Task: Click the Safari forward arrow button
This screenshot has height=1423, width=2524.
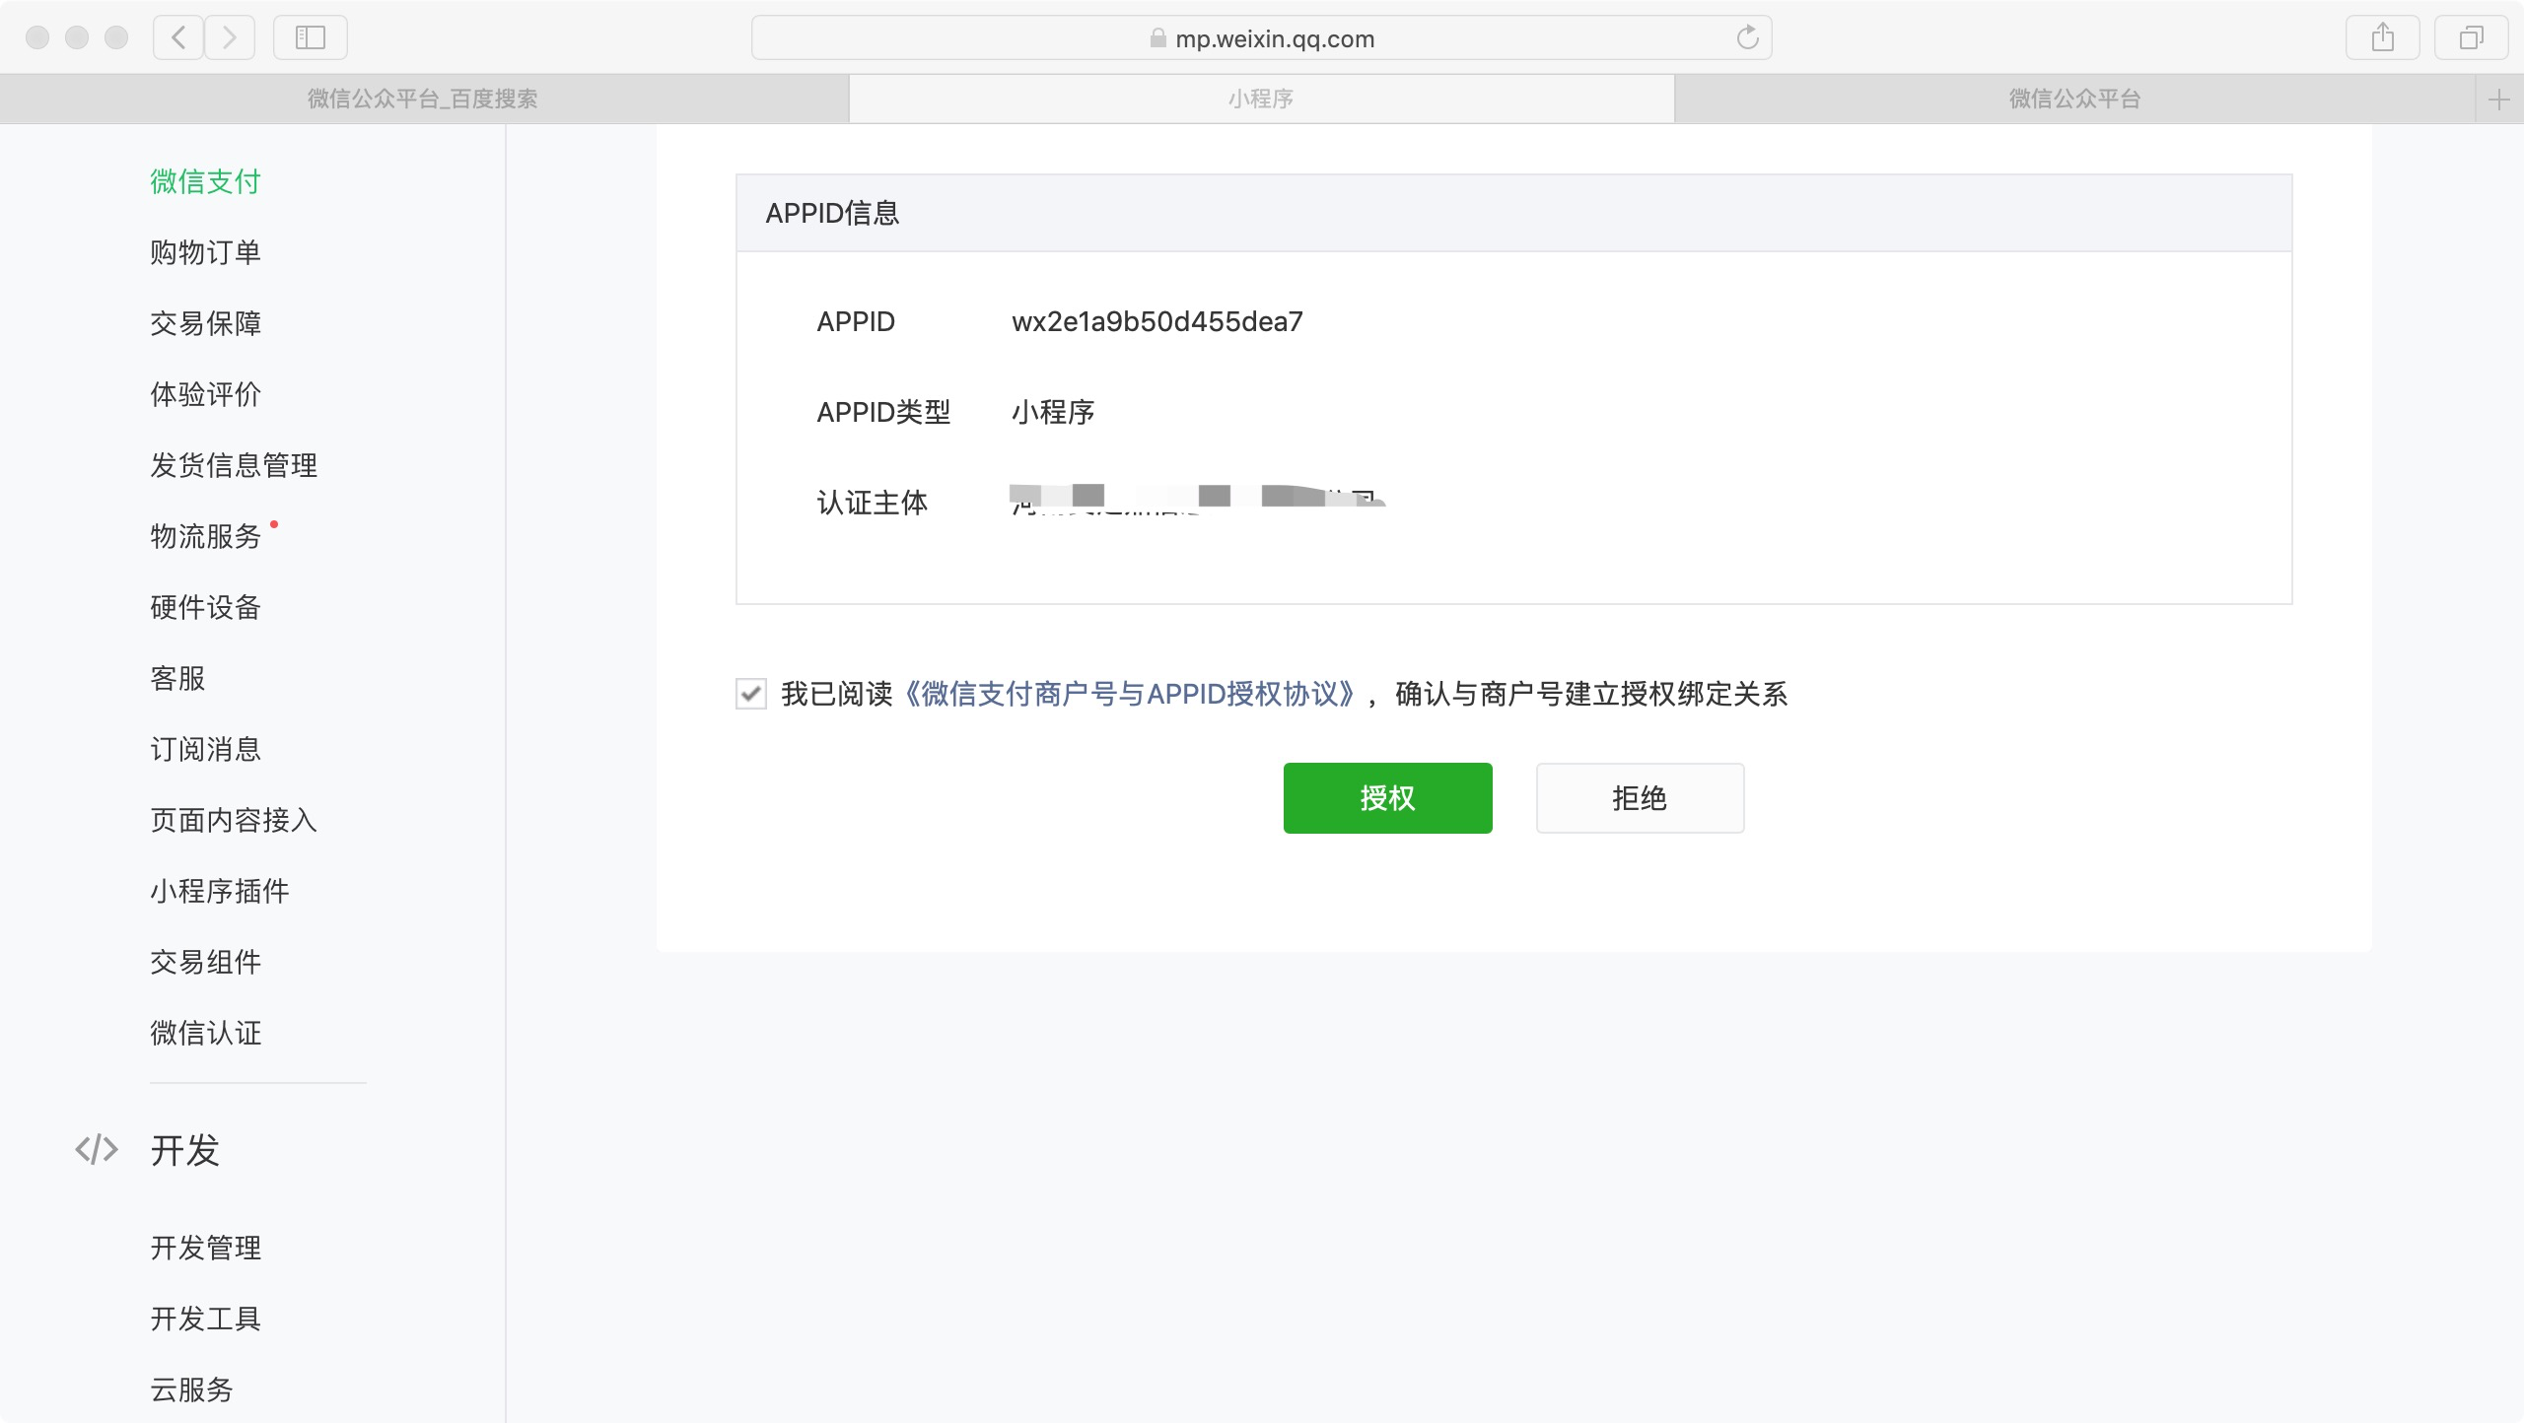Action: pyautogui.click(x=230, y=37)
